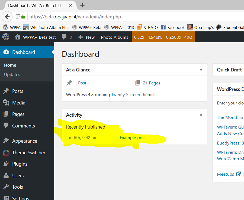Image resolution: width=244 pixels, height=200 pixels.
Task: Click the WordPress Events widget header
Action: (228, 89)
